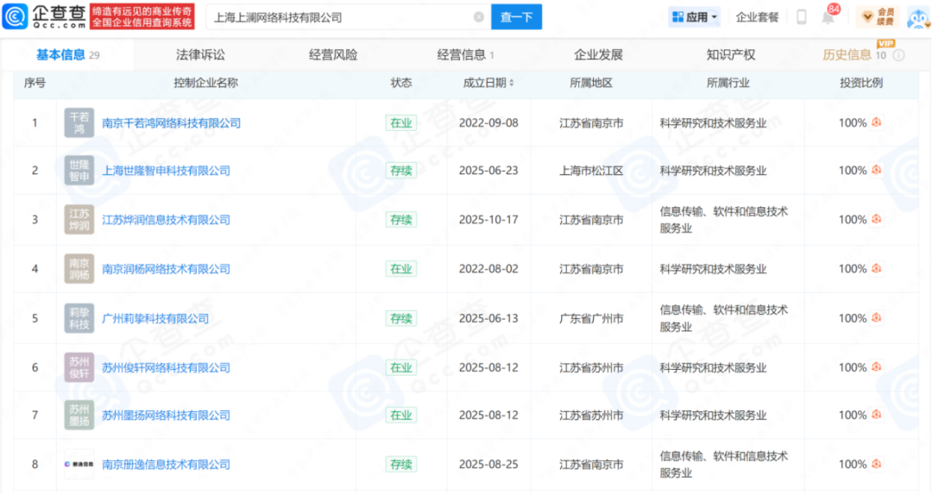
Task: Switch to the 法律诉讼 tab
Action: tap(200, 55)
